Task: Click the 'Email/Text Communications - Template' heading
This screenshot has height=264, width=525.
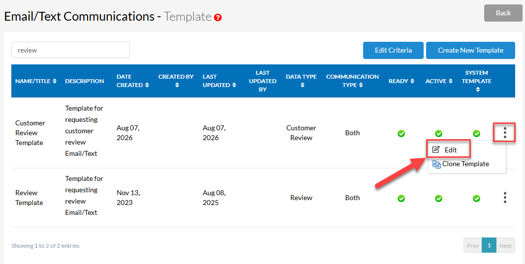Action: click(108, 16)
